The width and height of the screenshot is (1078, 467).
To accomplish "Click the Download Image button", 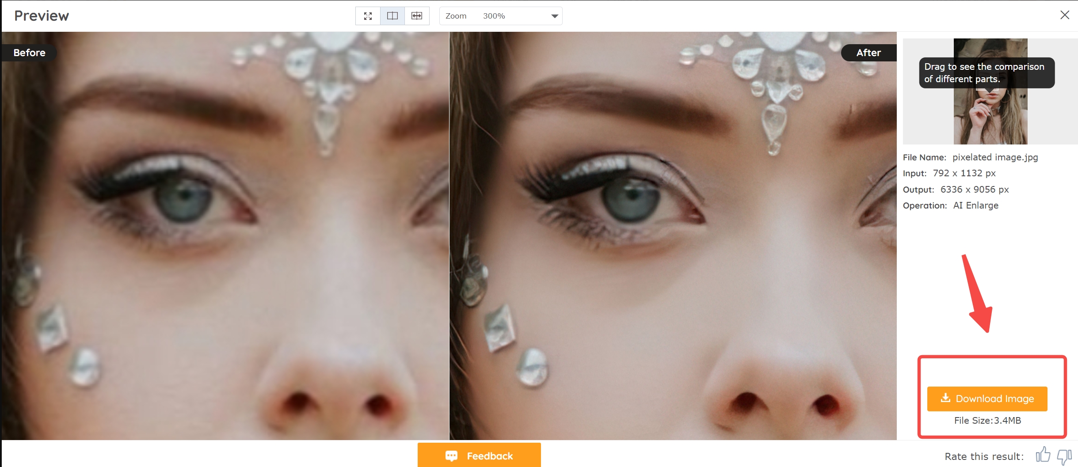I will point(987,399).
